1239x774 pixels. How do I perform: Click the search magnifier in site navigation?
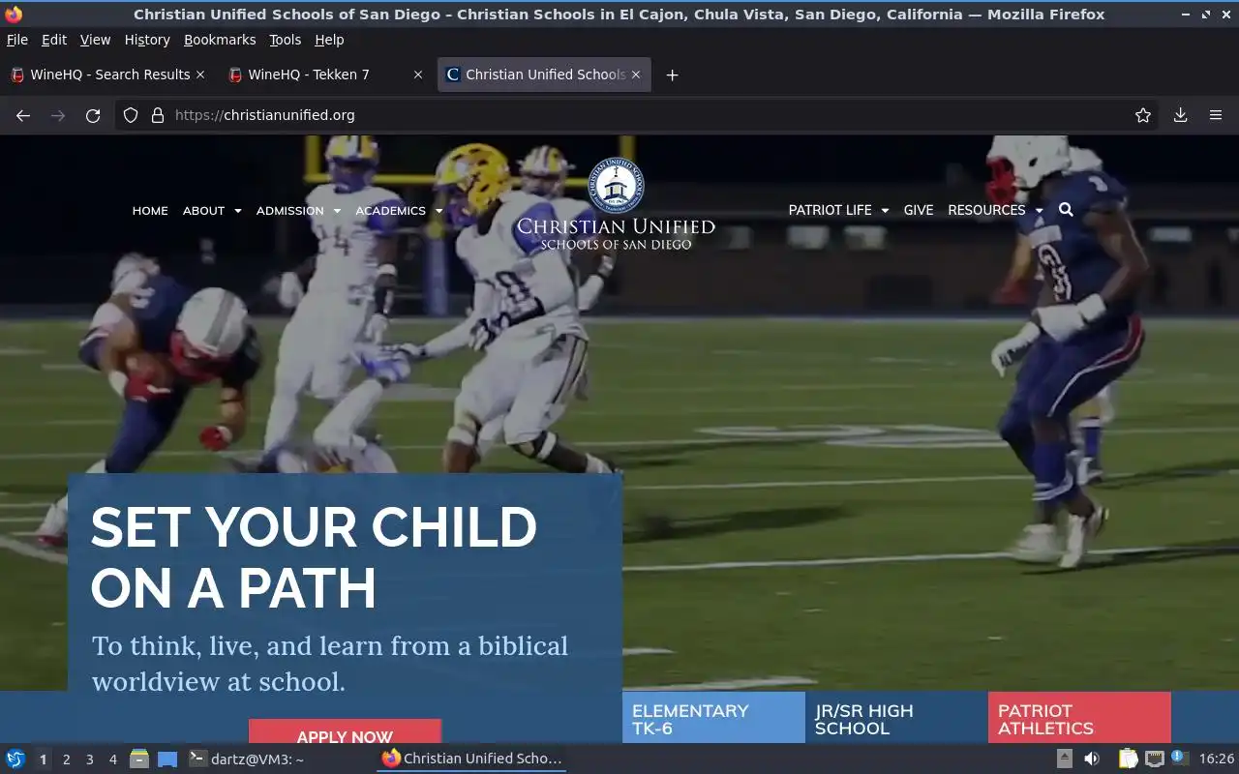[x=1066, y=210]
